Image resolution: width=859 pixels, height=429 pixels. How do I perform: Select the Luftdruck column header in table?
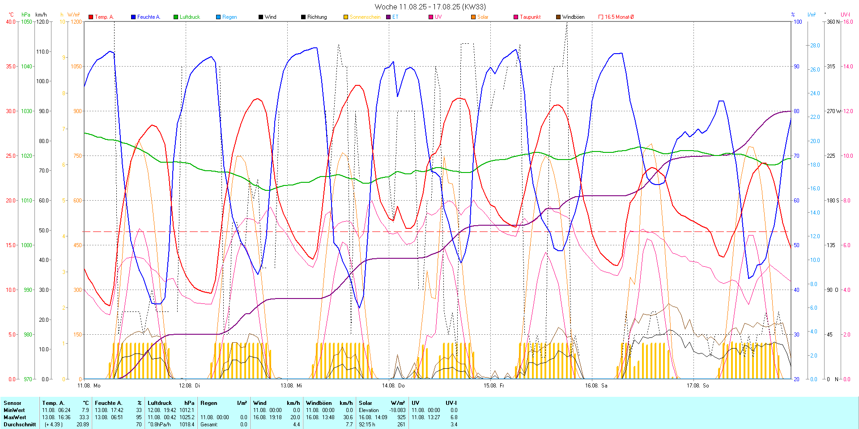(160, 403)
